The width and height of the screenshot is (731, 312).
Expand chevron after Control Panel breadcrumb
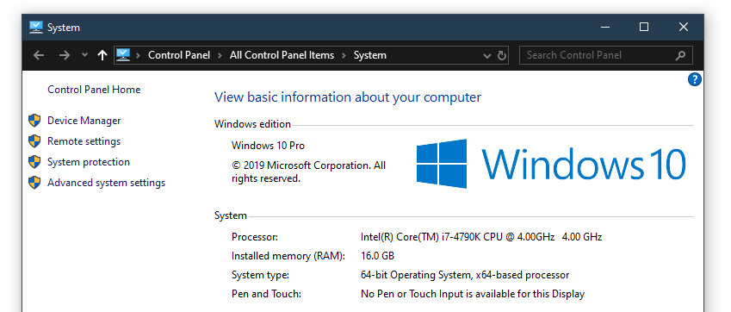[220, 55]
